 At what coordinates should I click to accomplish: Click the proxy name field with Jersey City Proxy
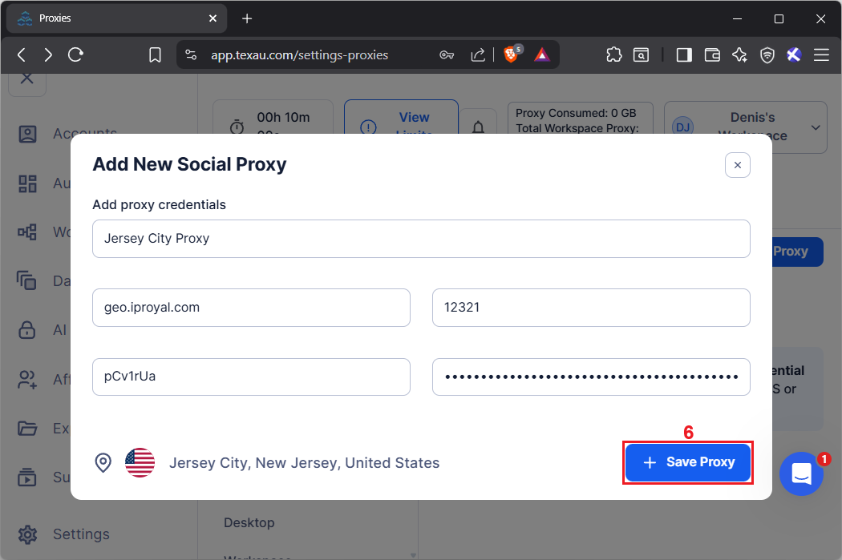click(421, 239)
